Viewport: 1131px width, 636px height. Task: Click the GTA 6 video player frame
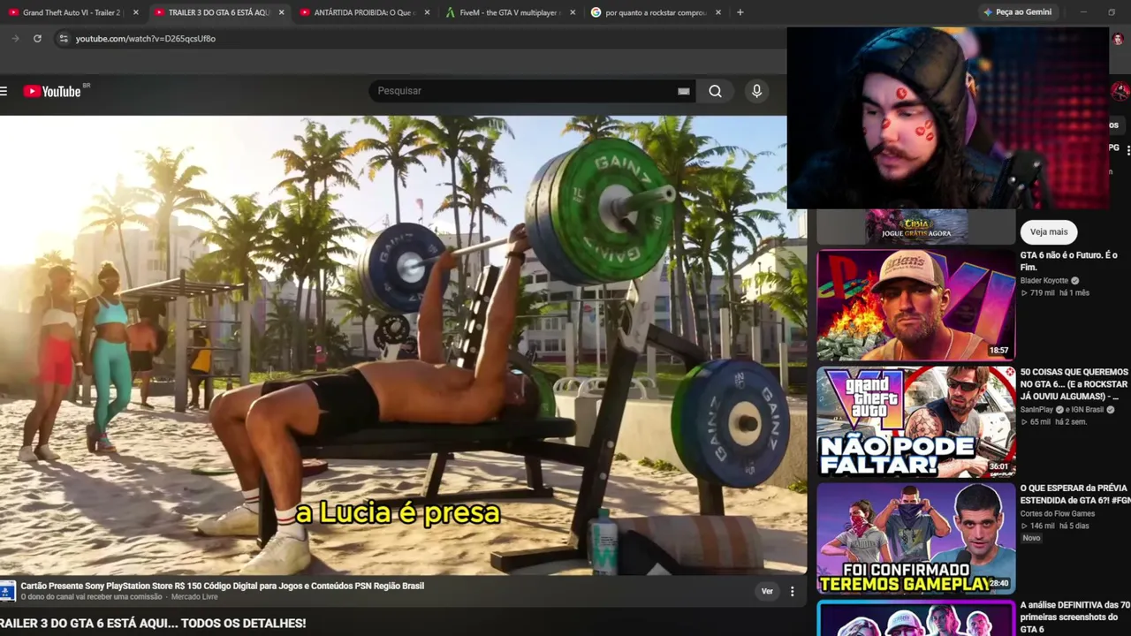(x=403, y=345)
